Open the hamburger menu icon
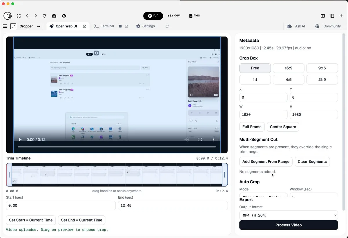The height and width of the screenshot is (238, 348). 5,26
